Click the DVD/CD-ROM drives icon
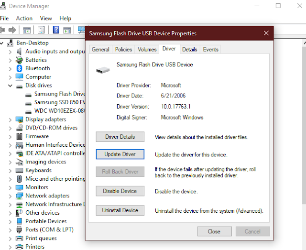This screenshot has width=306, height=250. coord(19,128)
